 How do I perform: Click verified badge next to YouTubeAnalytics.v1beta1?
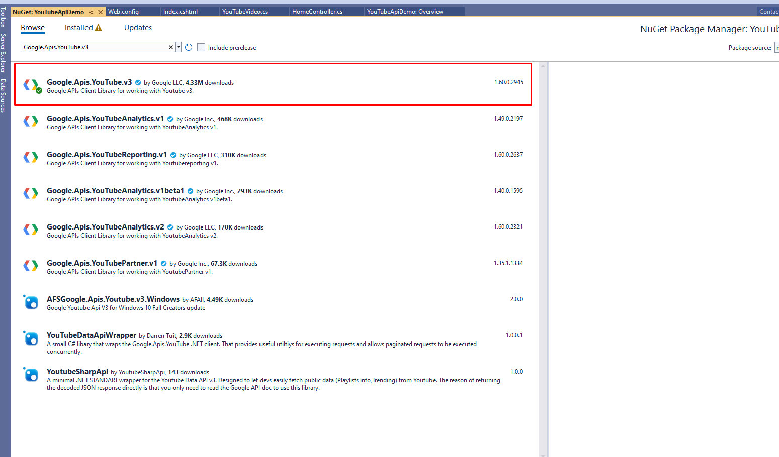point(191,191)
